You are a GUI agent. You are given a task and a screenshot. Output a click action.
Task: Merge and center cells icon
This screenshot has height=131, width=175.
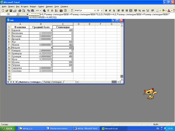(x=131, y=11)
